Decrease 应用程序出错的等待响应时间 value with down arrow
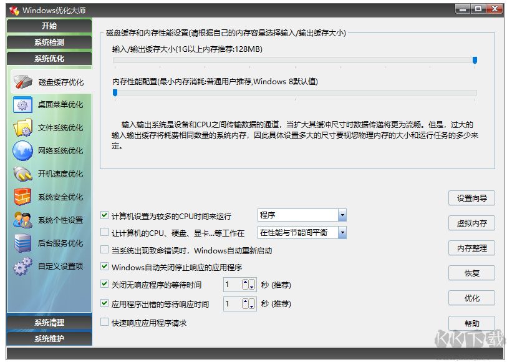507x362 pixels. 252,304
